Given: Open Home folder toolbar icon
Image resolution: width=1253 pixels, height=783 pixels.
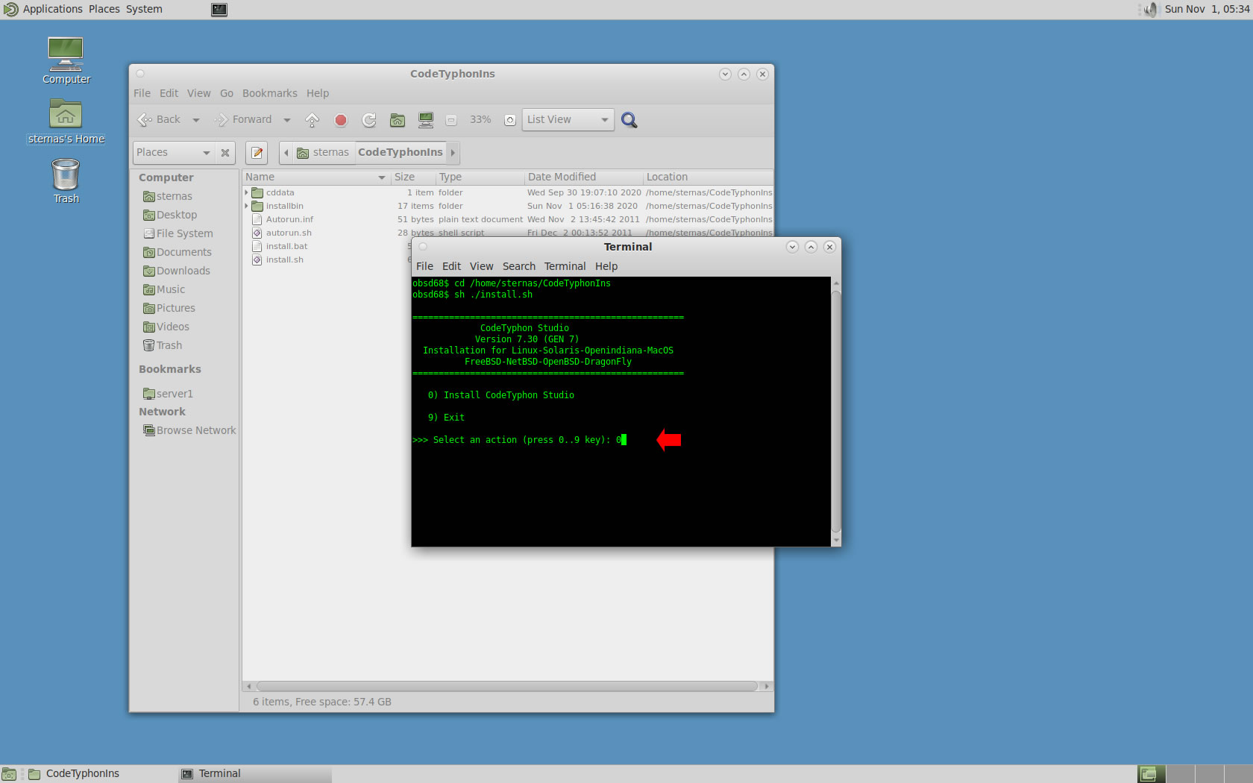Looking at the screenshot, I should pyautogui.click(x=398, y=120).
